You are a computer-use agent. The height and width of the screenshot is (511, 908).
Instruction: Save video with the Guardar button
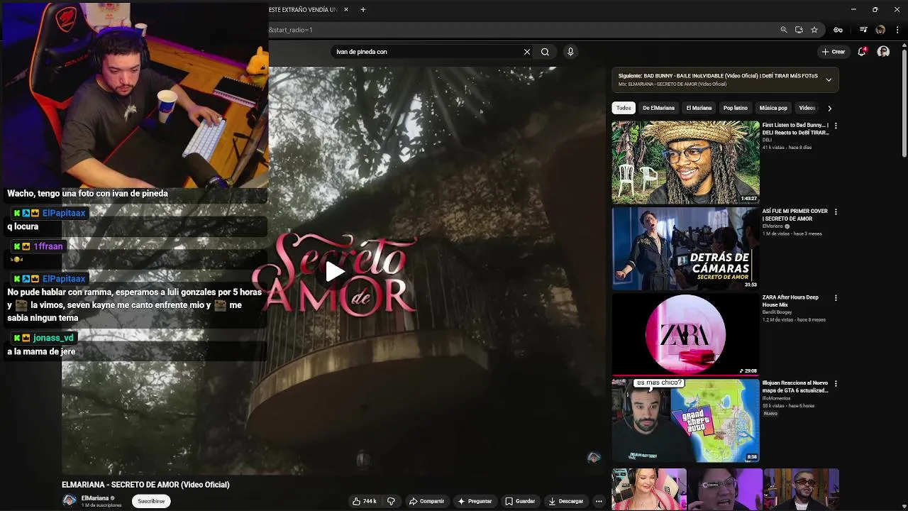(x=520, y=501)
